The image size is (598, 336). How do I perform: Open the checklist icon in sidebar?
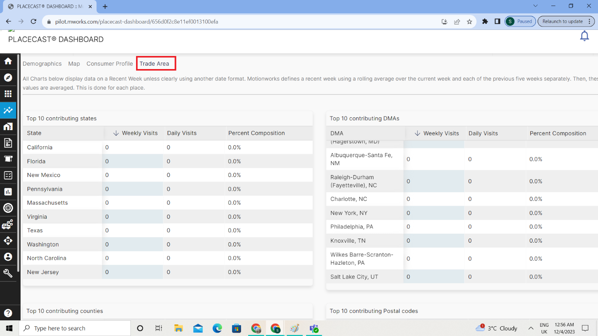(x=8, y=175)
